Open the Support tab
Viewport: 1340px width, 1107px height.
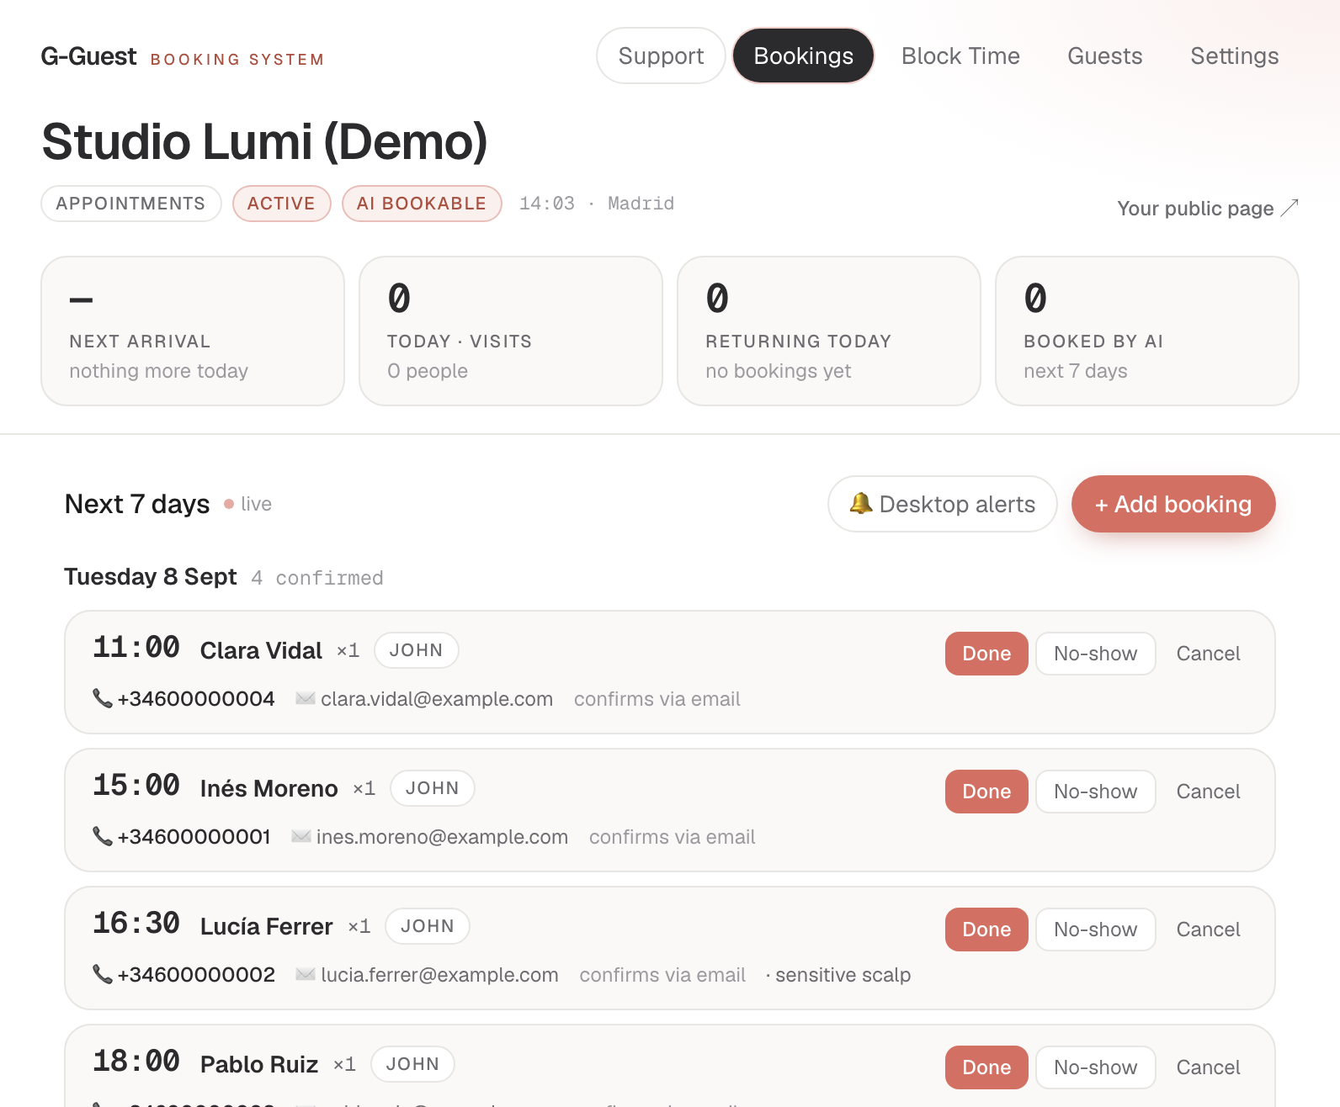(661, 56)
